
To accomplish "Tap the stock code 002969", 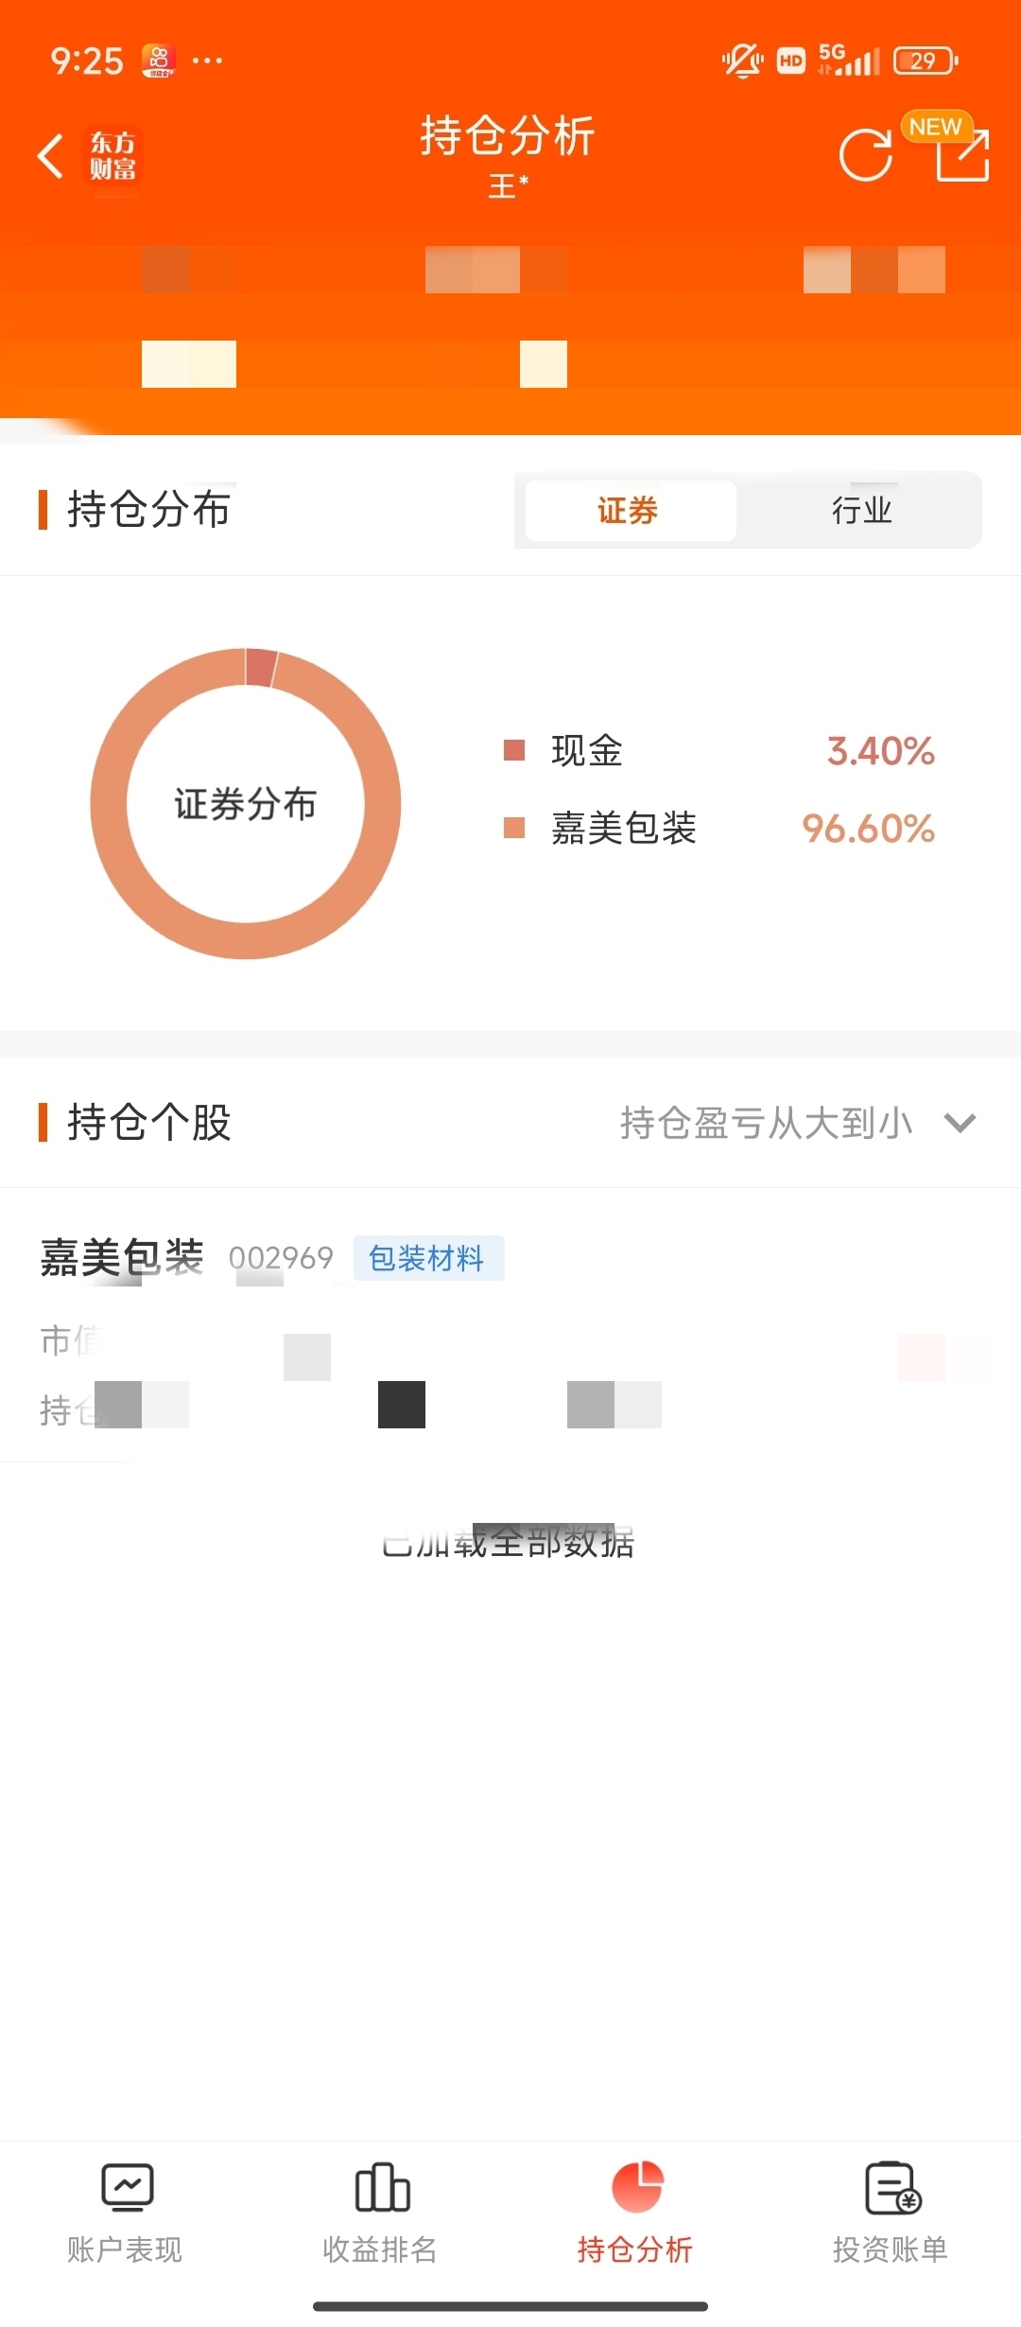I will pos(281,1258).
